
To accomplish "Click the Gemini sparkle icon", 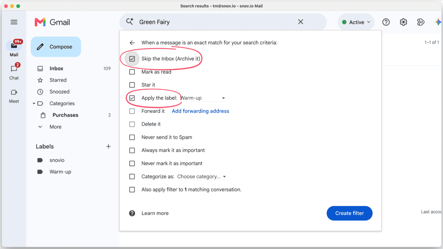I will point(438,22).
